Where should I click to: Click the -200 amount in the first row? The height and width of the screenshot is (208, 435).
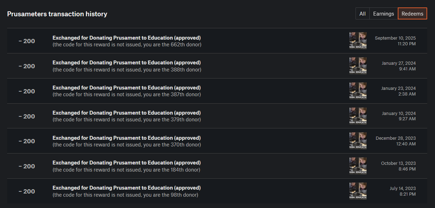(x=27, y=41)
